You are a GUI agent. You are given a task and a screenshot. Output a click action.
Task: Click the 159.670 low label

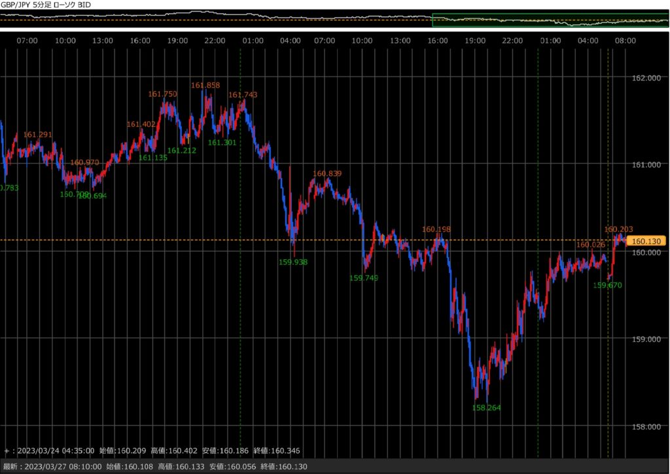tap(607, 285)
